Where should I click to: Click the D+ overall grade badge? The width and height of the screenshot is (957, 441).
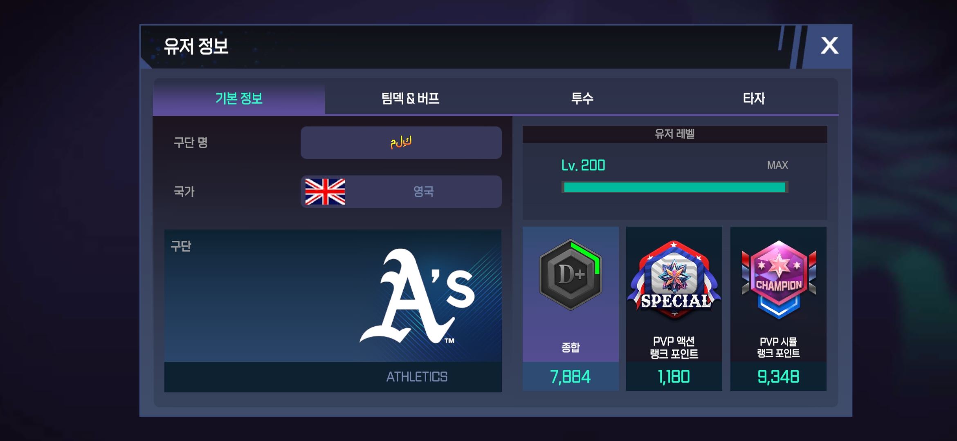[x=571, y=275]
